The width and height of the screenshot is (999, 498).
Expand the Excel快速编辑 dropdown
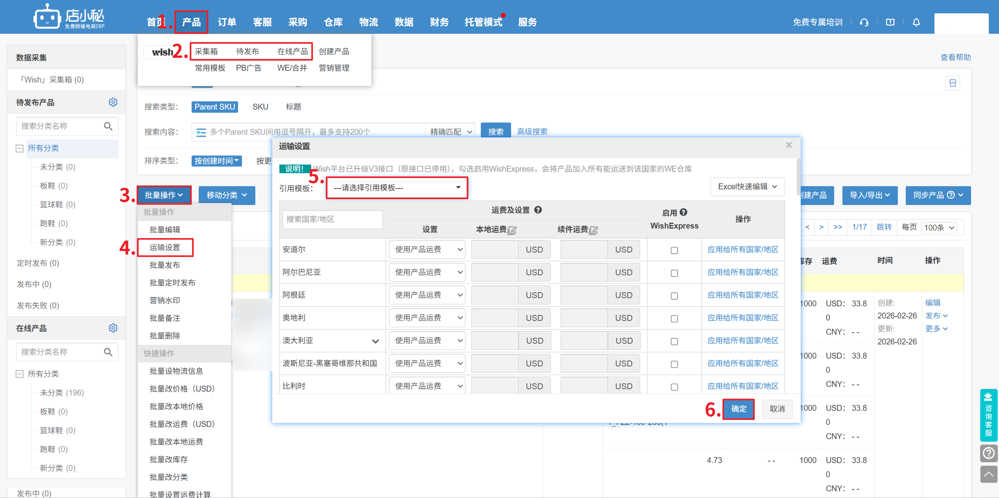click(x=747, y=187)
